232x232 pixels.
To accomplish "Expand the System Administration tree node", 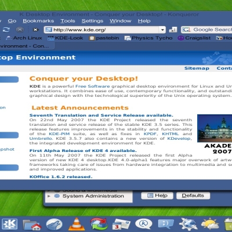I will coord(49,196).
